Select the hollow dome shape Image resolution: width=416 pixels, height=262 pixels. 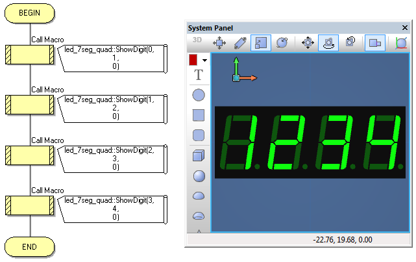point(199,216)
